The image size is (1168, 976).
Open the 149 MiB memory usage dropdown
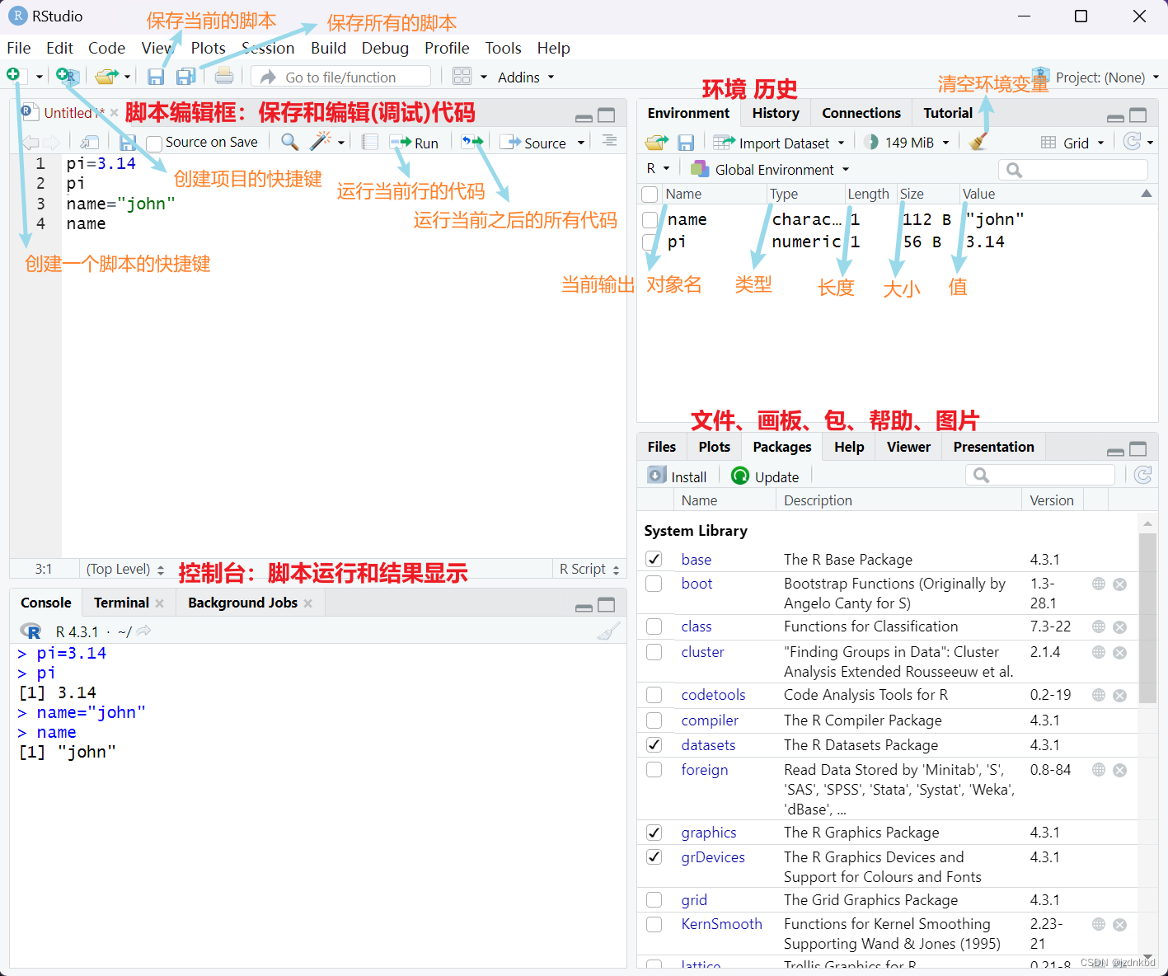[x=907, y=143]
